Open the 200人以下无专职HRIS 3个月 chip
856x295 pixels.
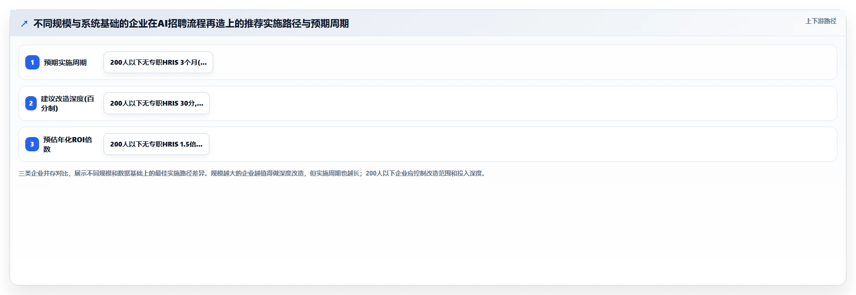coord(158,62)
